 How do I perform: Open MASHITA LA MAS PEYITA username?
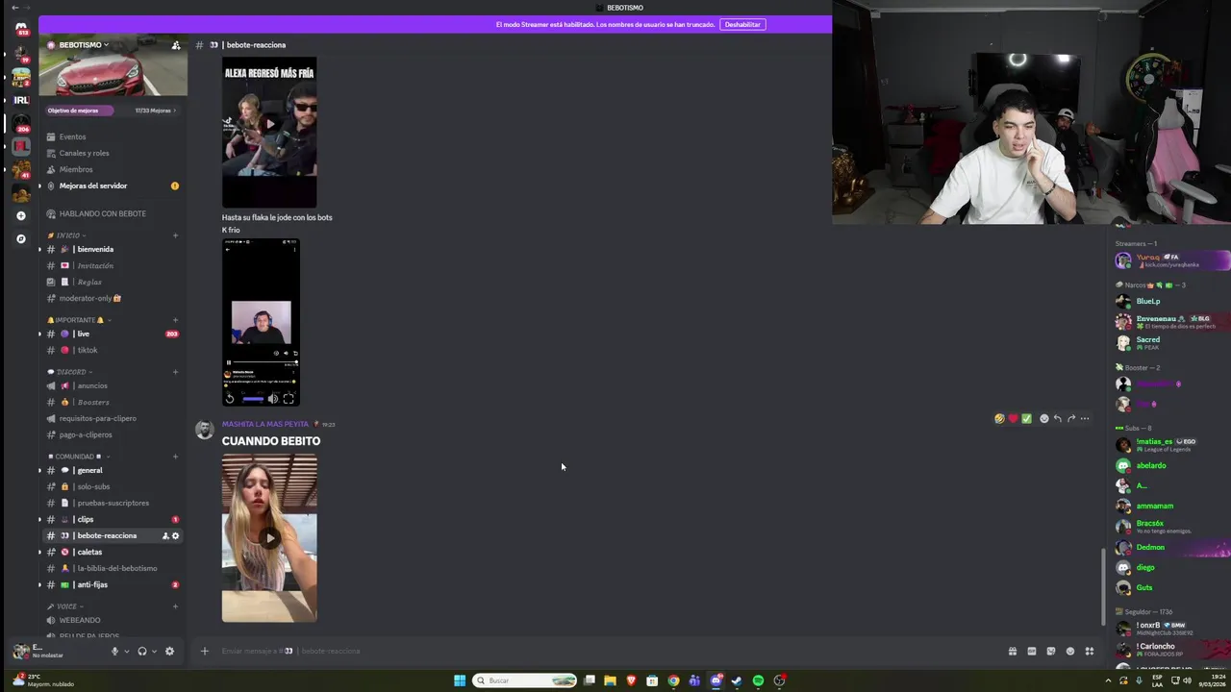pos(265,424)
